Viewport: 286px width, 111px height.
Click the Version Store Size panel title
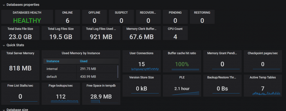coord(142,77)
